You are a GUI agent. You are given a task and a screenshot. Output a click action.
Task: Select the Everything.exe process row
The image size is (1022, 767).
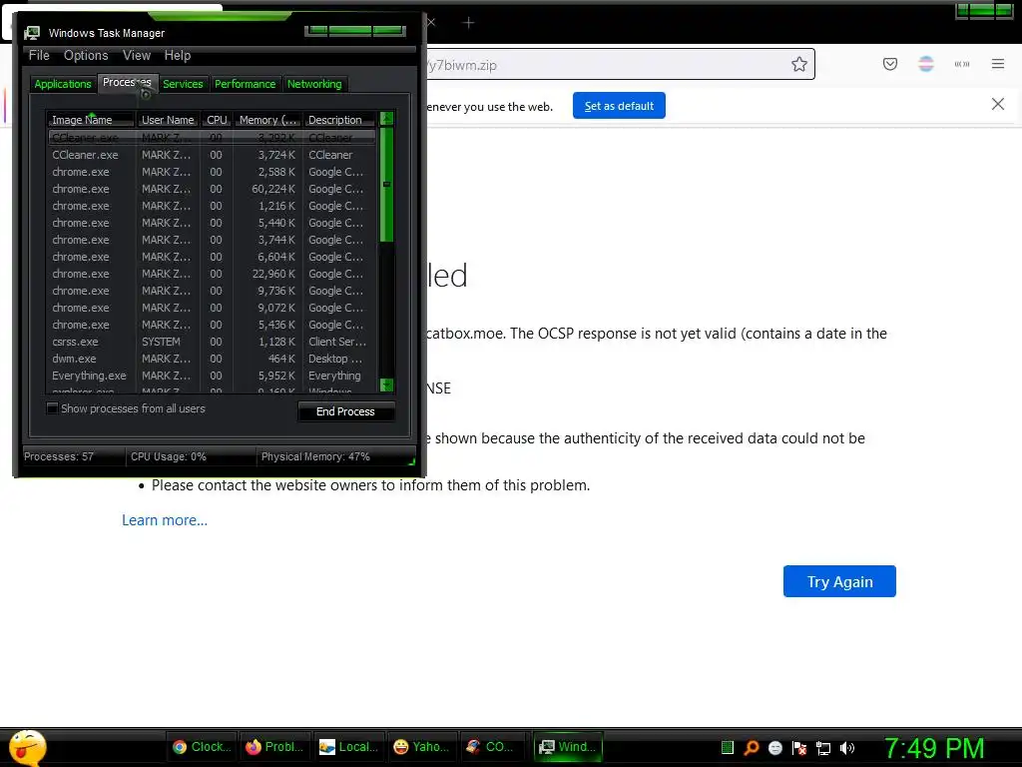coord(212,376)
